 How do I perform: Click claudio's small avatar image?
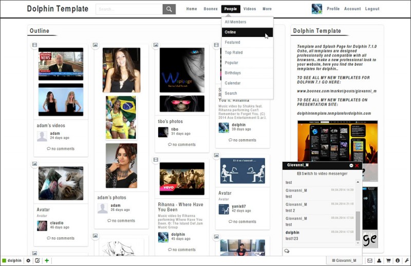[42, 225]
